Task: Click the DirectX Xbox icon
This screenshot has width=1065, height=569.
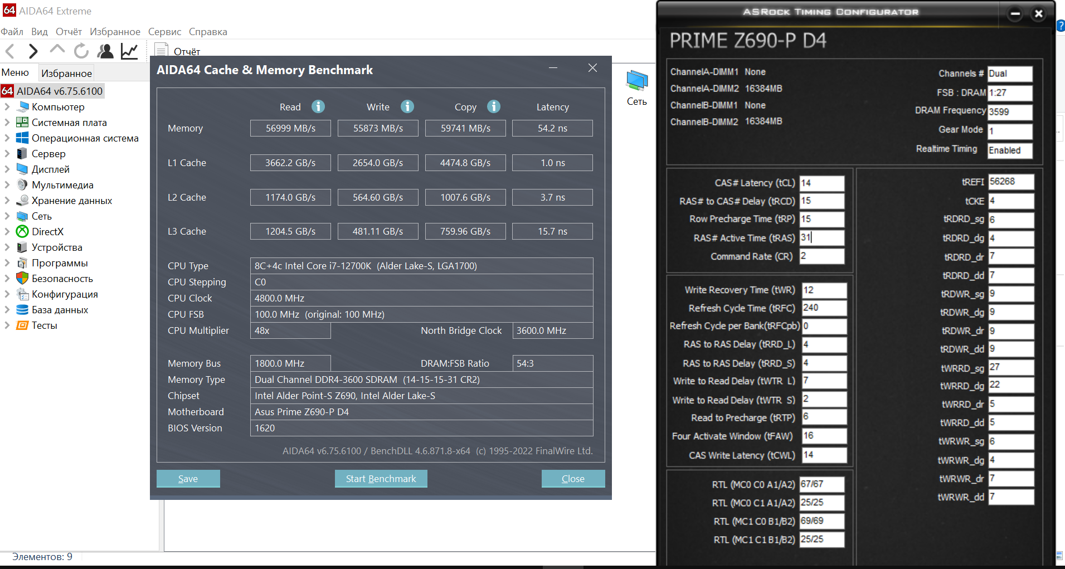Action: pos(22,232)
